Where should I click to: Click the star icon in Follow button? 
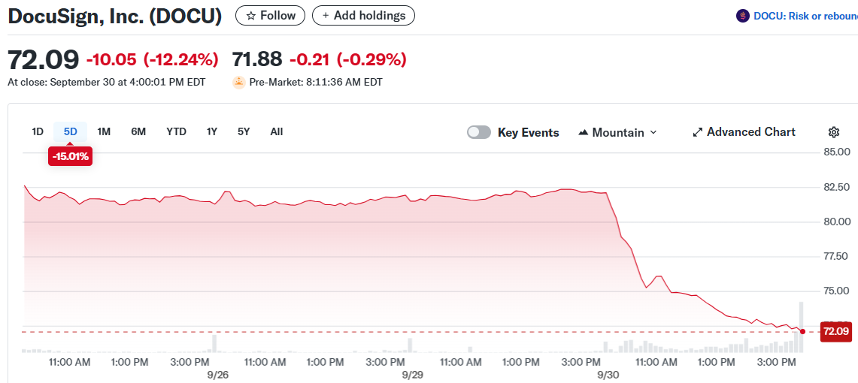pos(251,15)
